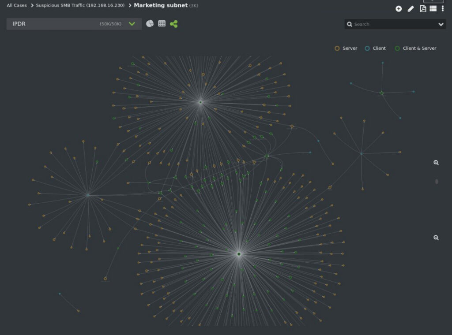Open the three-dot more options menu
Screen dimensions: 452x335
pos(443,9)
